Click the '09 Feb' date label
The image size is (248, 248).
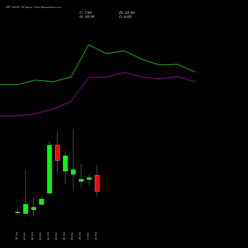(72, 236)
